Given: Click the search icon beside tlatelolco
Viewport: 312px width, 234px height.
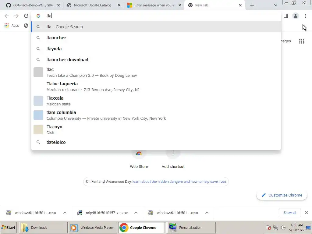Looking at the screenshot, I should coord(38,142).
